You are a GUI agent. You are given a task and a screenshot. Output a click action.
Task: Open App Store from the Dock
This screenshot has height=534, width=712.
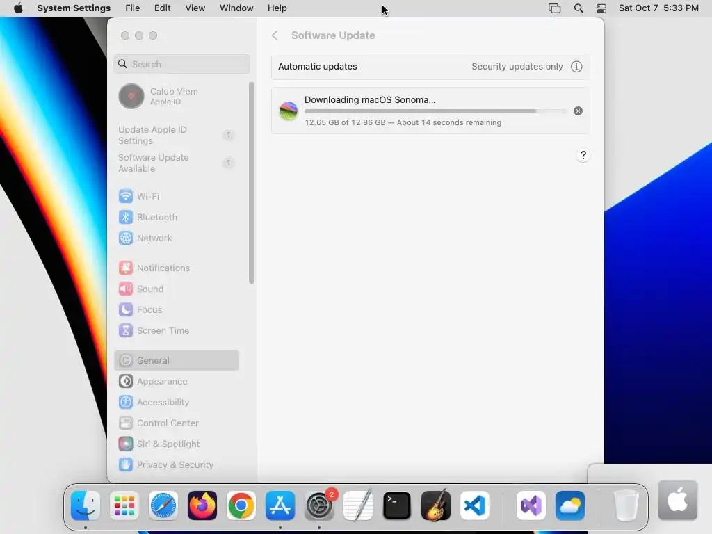tap(280, 505)
